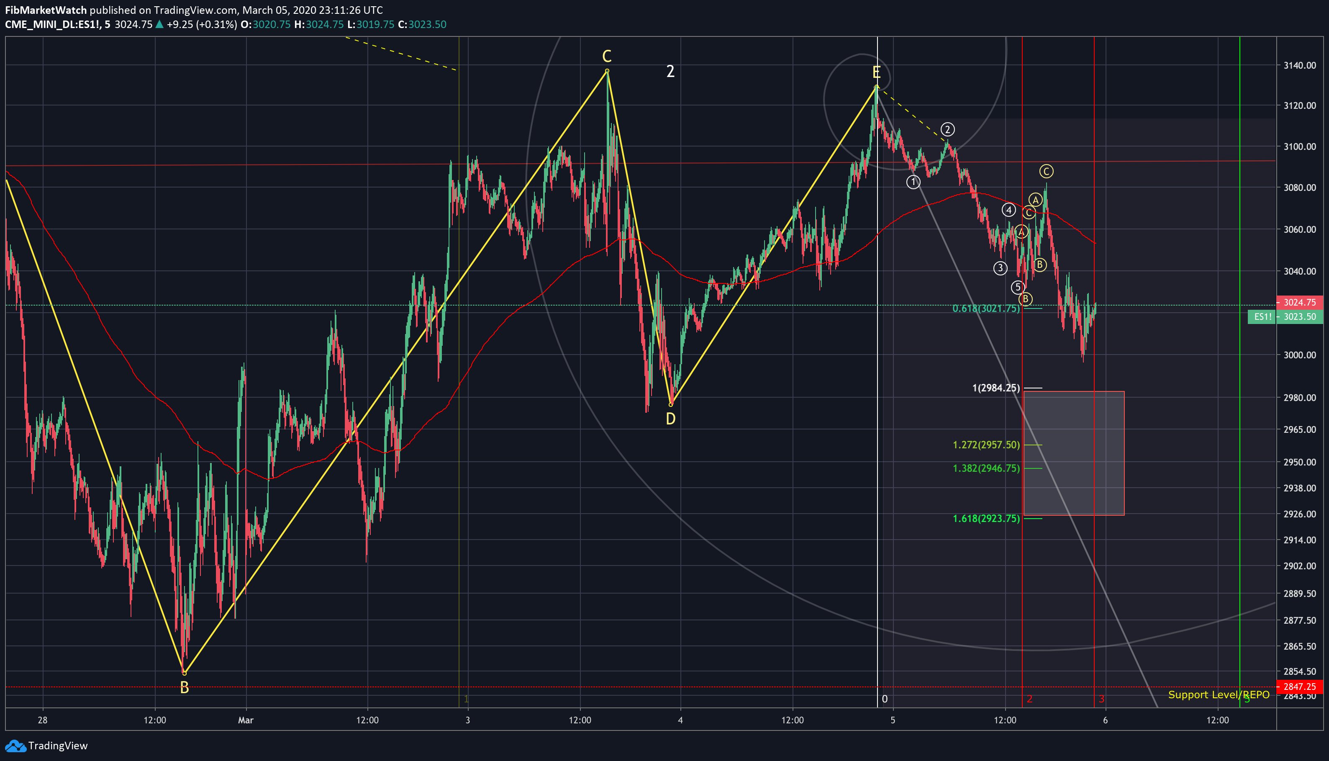1329x761 pixels.
Task: Select the 1.272(2957.50) Fibonacci label
Action: click(986, 445)
